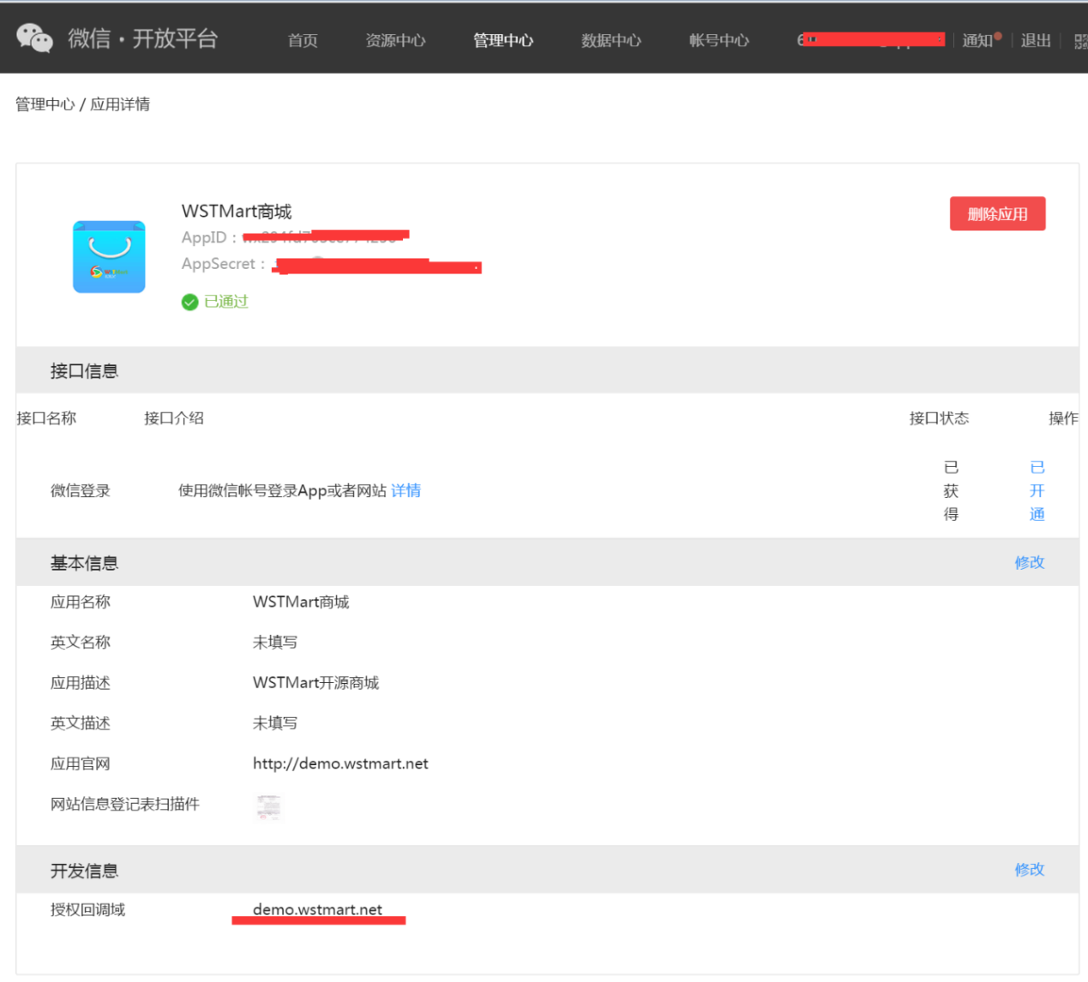
Task: Select the 管理中心 nav item
Action: (503, 40)
